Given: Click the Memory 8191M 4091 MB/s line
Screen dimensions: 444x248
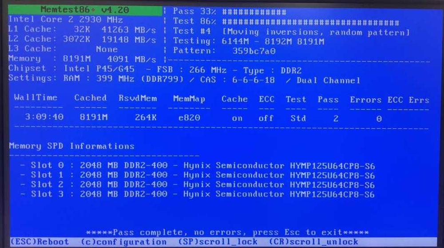Looking at the screenshot, I should (82, 59).
